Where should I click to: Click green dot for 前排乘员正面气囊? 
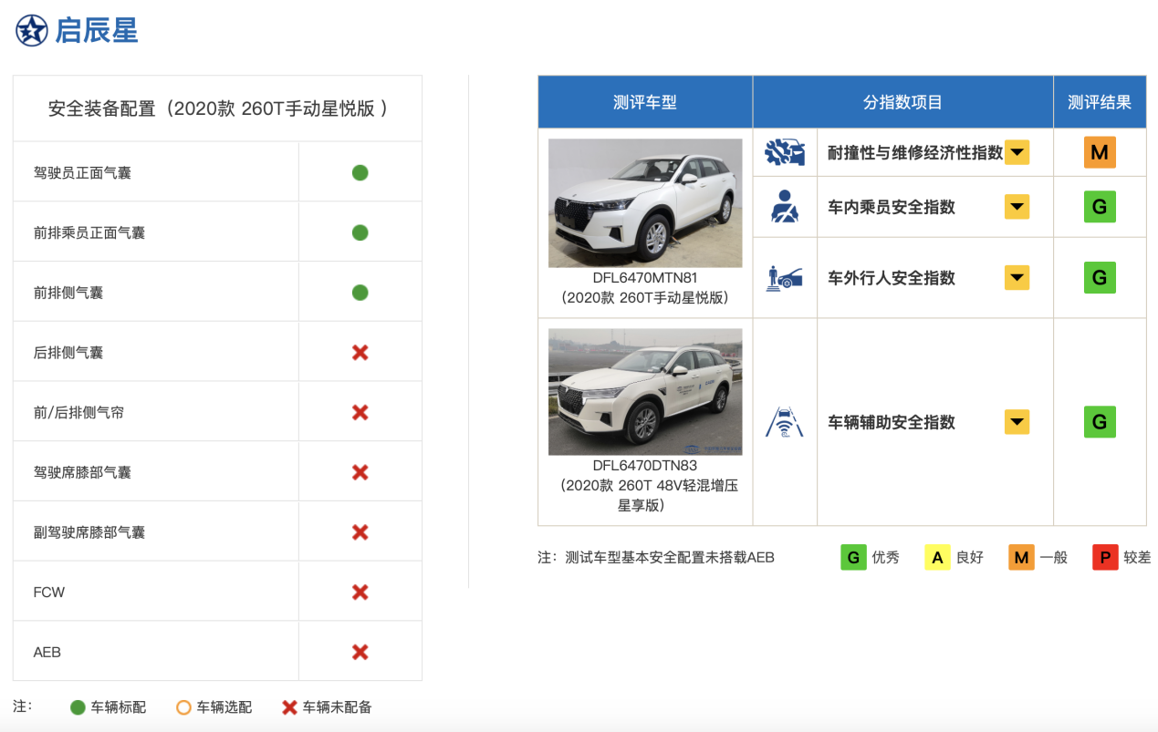click(360, 232)
